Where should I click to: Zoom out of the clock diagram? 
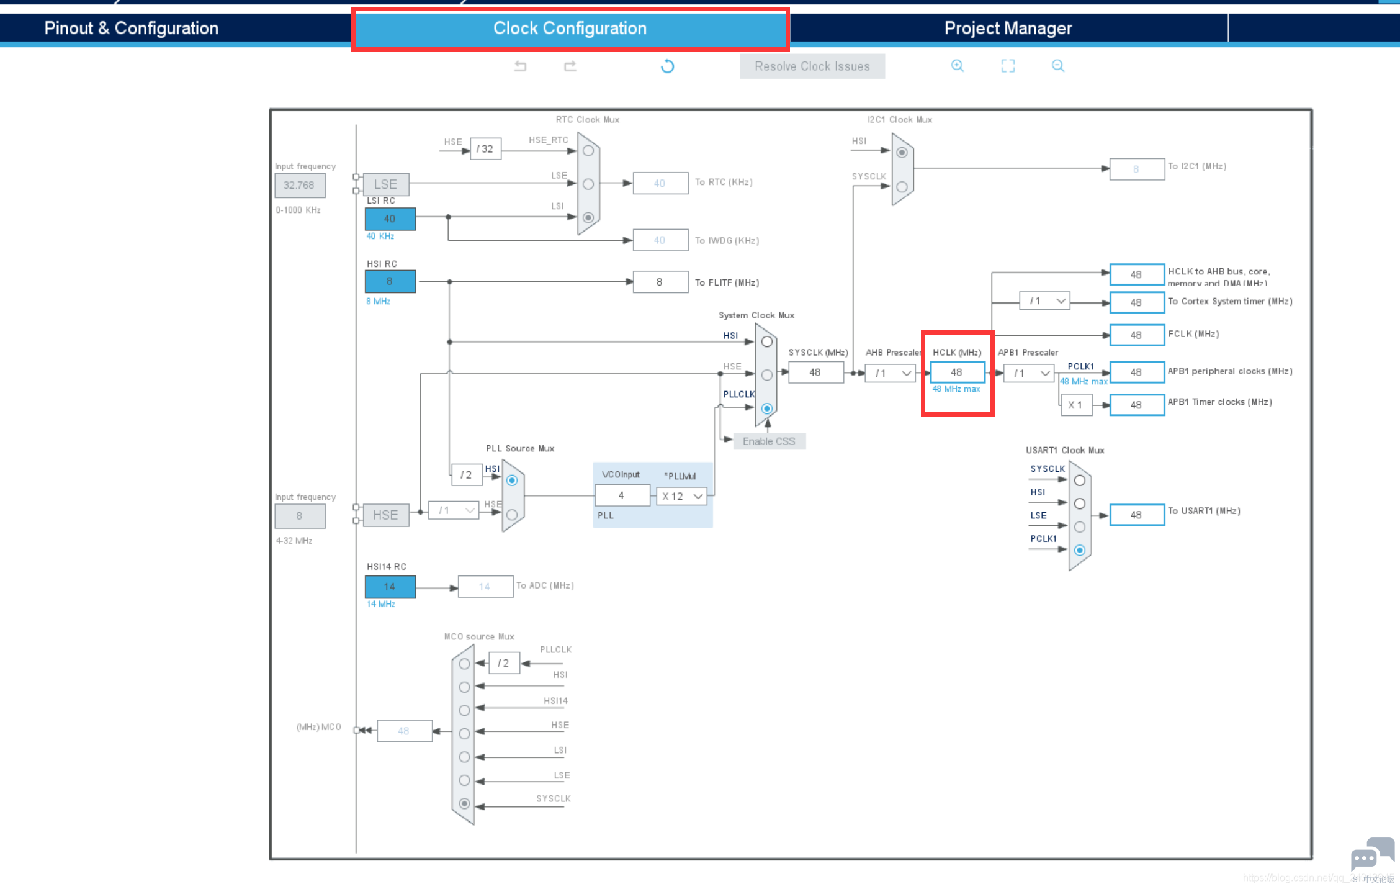pos(1058,66)
